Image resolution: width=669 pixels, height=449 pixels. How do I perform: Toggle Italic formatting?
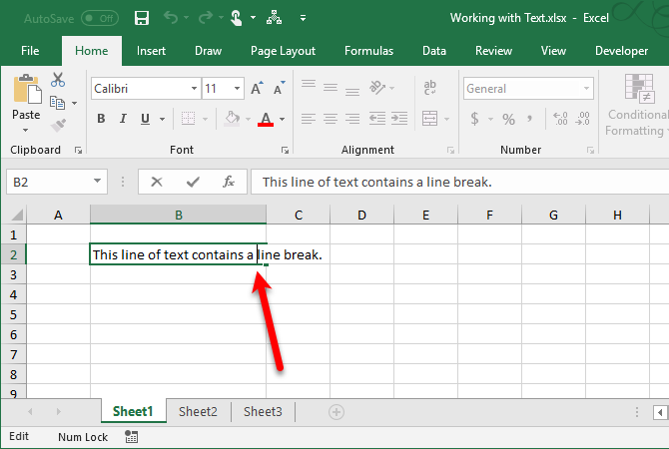coord(124,119)
